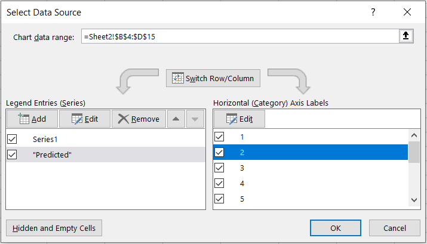Add a new legend series
Screen dimensions: 427x244
click(32, 119)
